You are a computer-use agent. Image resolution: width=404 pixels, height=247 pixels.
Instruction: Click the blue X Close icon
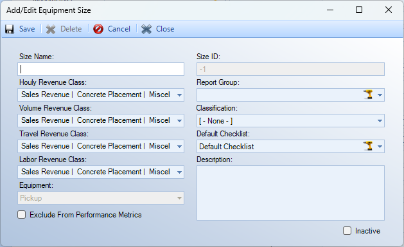(146, 29)
